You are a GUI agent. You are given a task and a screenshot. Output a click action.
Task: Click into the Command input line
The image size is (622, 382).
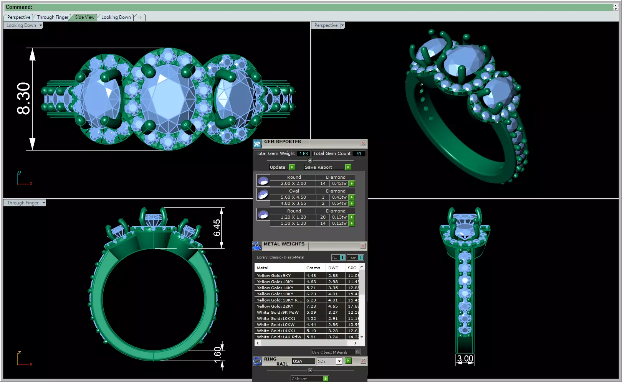[323, 7]
